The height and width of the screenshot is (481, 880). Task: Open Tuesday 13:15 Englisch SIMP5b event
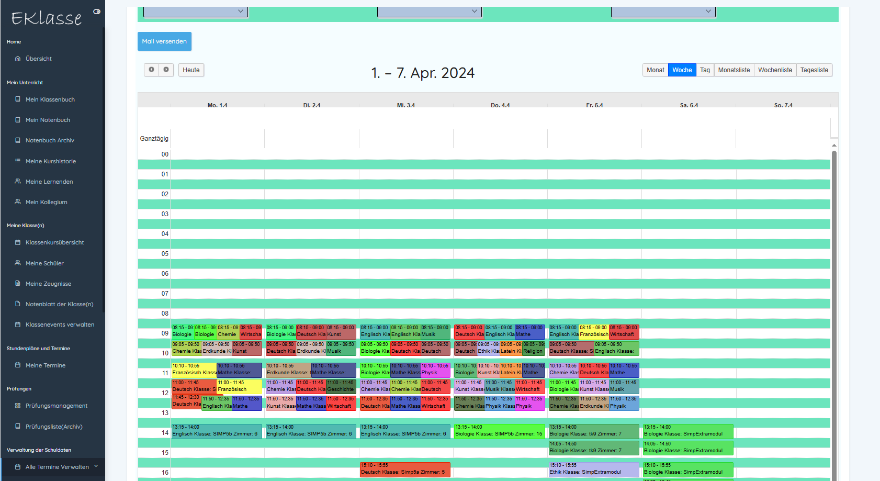(x=311, y=431)
